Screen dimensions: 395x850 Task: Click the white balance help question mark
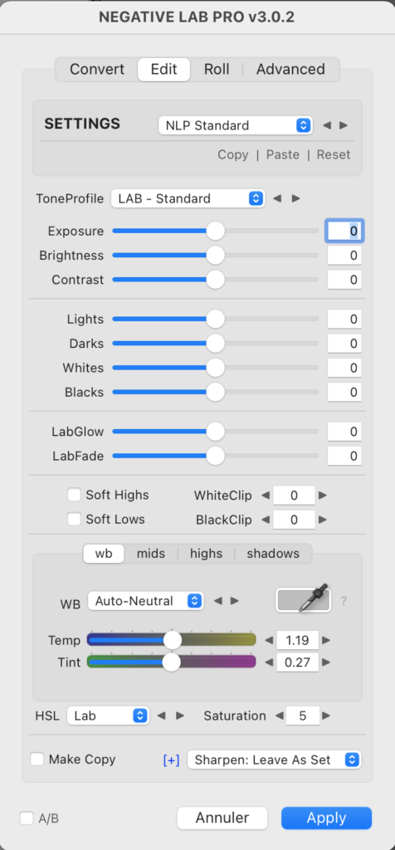[x=344, y=601]
